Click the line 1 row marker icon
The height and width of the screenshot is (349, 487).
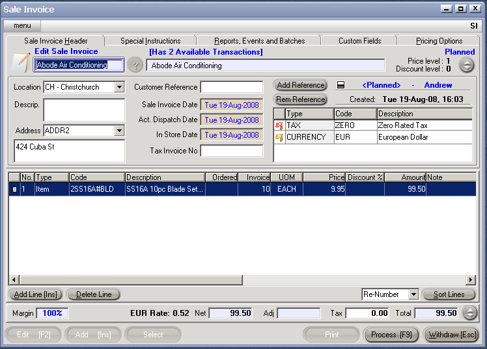pos(14,189)
